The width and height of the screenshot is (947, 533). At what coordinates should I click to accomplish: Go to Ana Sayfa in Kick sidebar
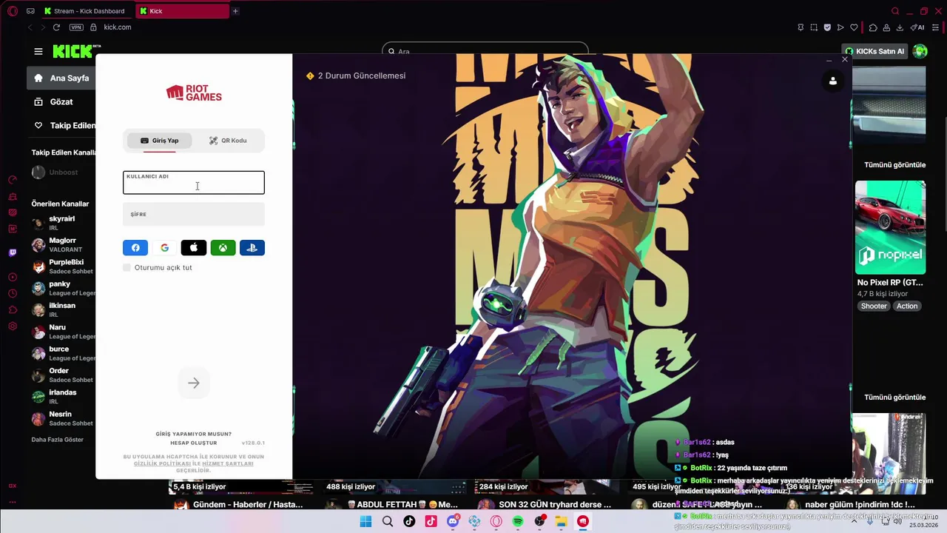61,78
